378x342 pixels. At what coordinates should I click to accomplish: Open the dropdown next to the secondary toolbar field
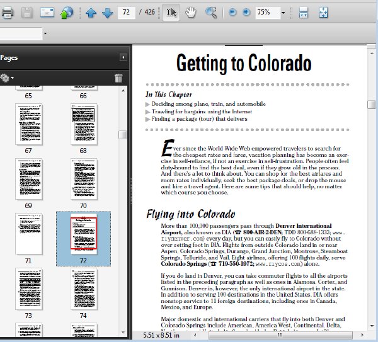coord(45,33)
